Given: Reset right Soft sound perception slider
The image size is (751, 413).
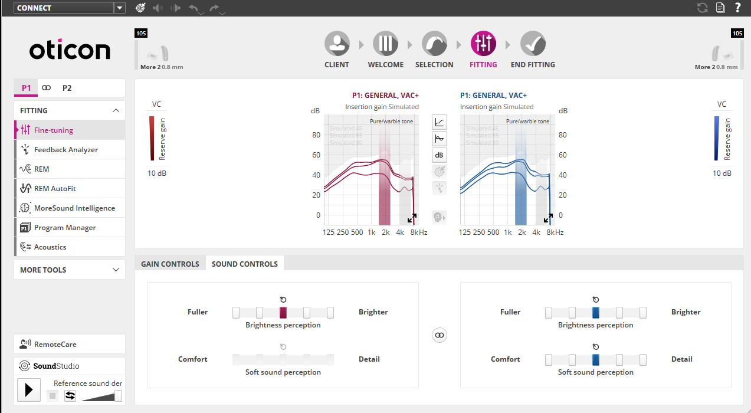Looking at the screenshot, I should (x=596, y=347).
